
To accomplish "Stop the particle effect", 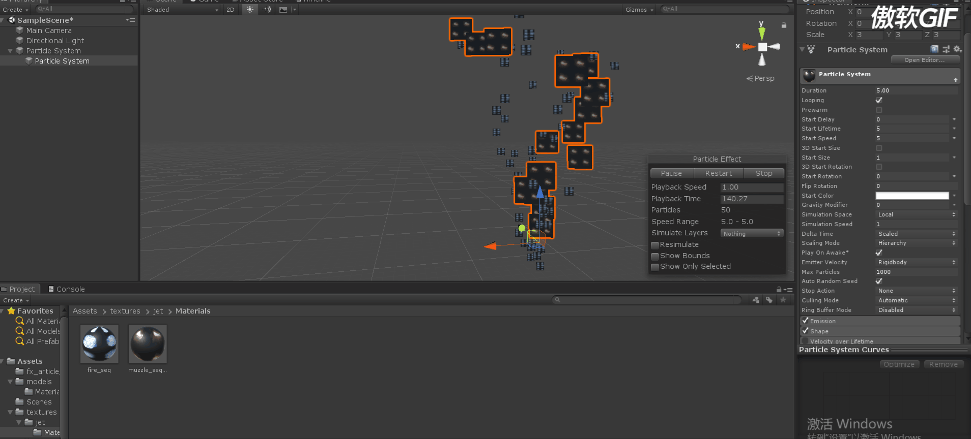I will (x=763, y=173).
